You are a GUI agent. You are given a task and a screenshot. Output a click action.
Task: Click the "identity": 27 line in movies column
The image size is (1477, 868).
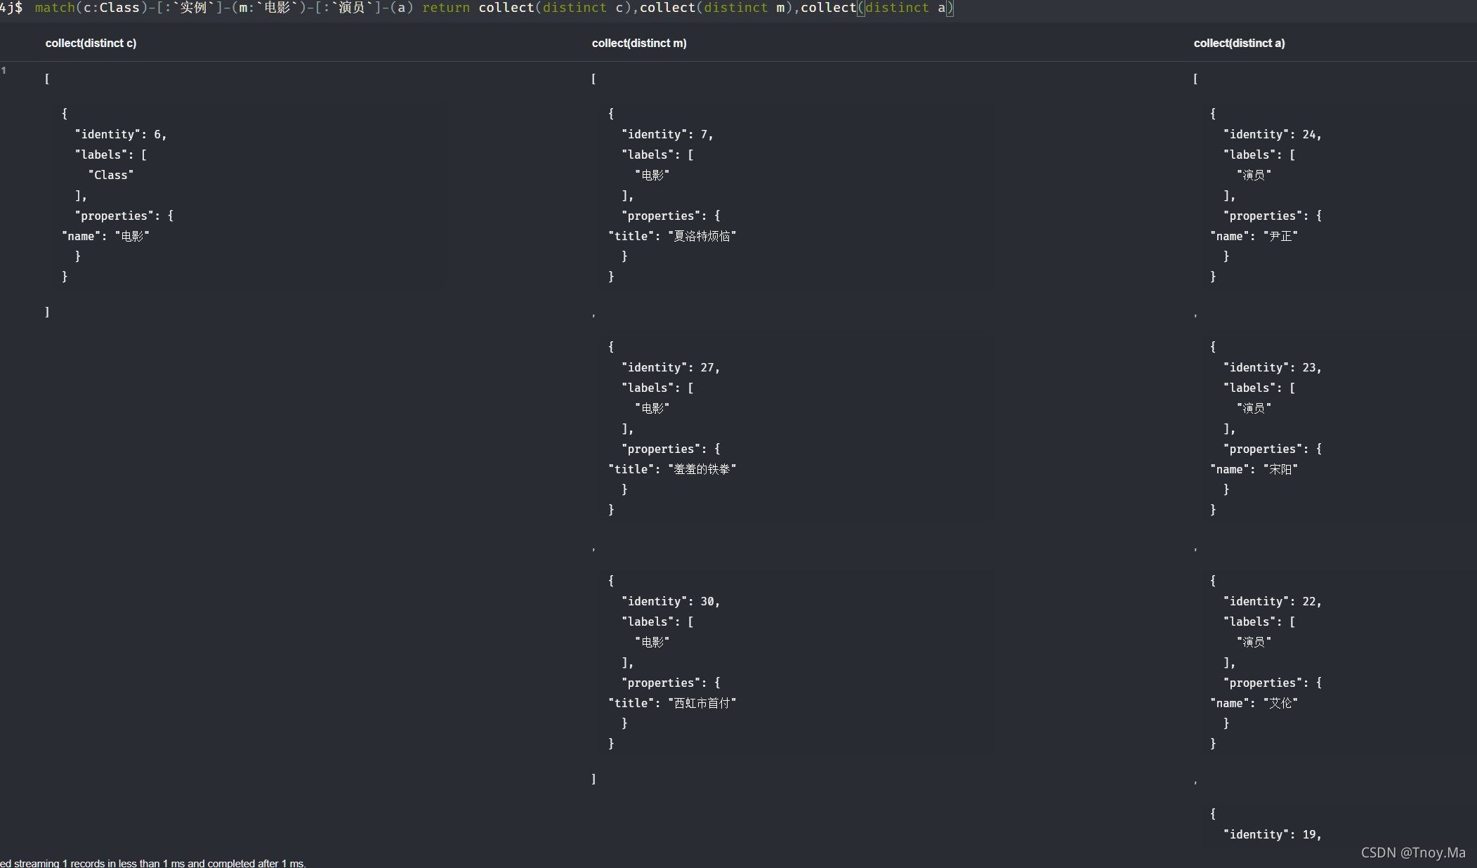(670, 368)
